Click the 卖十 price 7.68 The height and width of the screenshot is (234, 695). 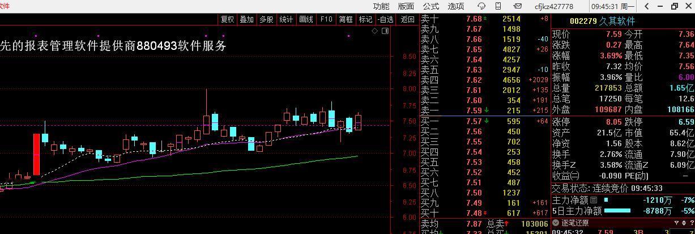(x=474, y=19)
